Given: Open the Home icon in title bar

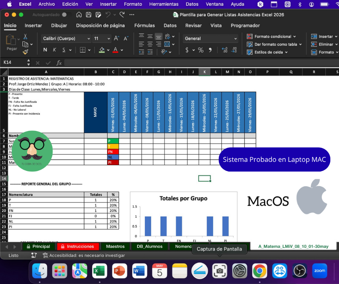Looking at the screenshot, I should pyautogui.click(x=79, y=15).
